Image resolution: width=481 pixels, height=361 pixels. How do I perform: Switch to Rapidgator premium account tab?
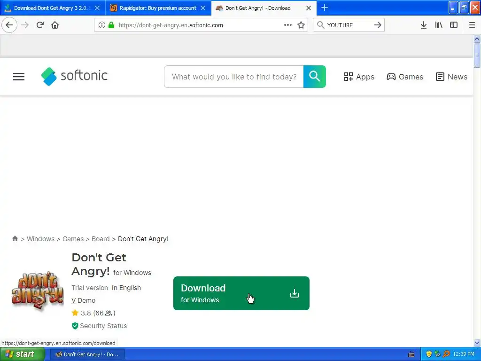158,8
